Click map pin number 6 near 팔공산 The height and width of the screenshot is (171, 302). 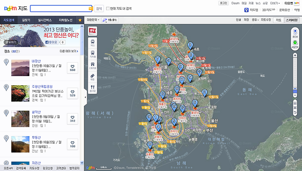pyautogui.click(x=195, y=103)
